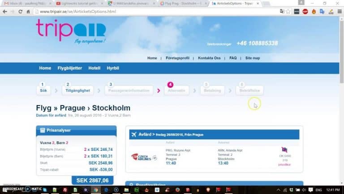Screen dimensions: 344x194
Task: Open the Site map link
Action: pos(253,58)
